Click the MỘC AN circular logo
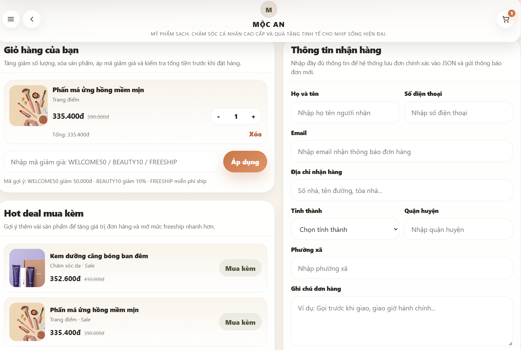The image size is (521, 350). (x=268, y=9)
